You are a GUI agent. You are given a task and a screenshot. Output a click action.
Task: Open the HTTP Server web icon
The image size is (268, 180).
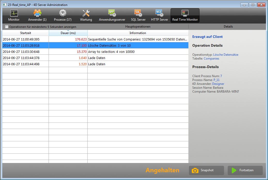click(x=159, y=13)
